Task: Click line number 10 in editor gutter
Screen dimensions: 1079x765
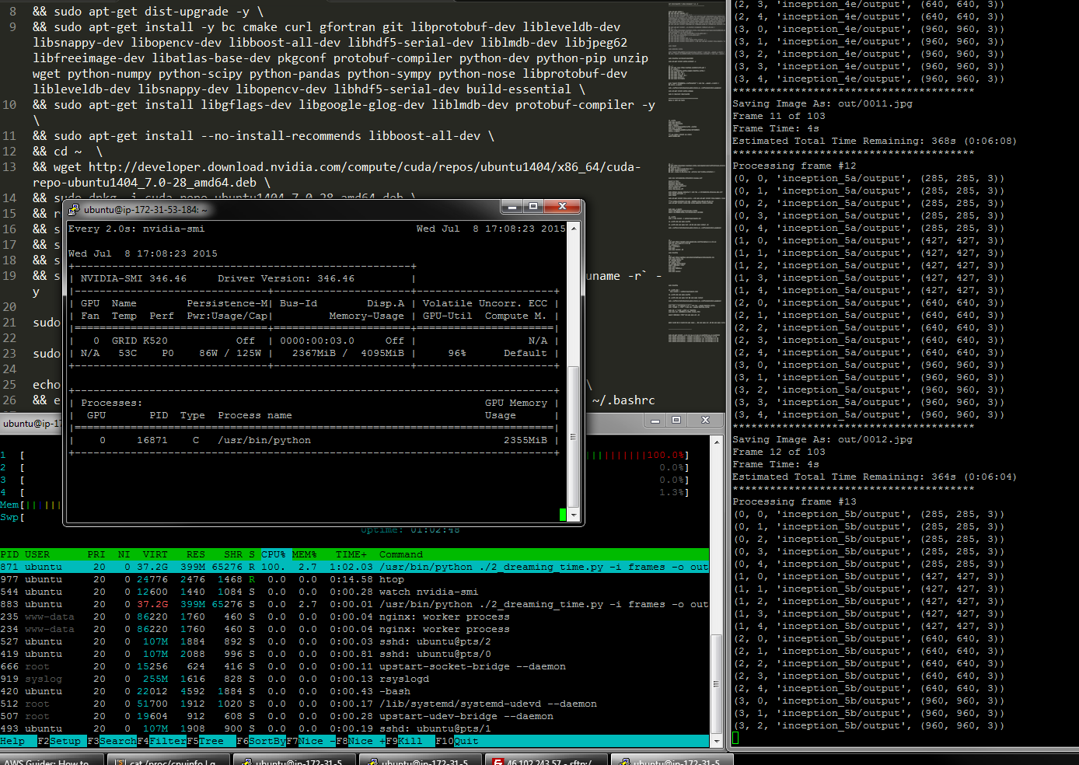Action: [9, 104]
